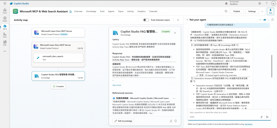Select the microsoft_docs_search Tool node
The height and width of the screenshot is (128, 277).
[58, 58]
